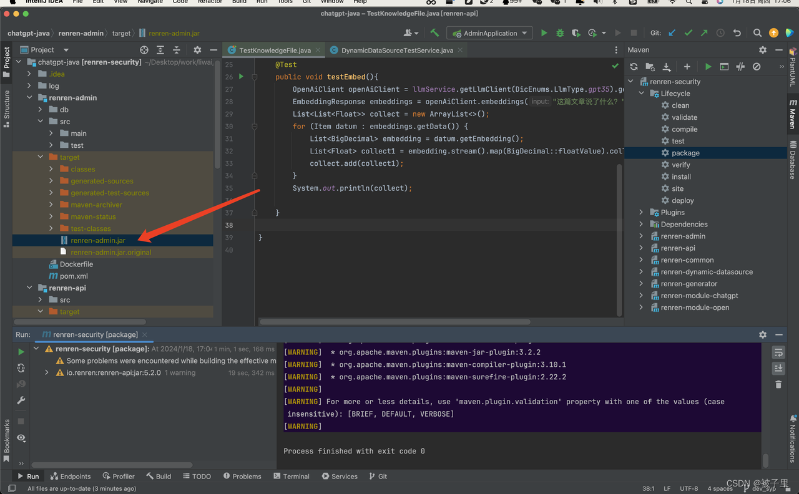Open Search Everywhere magnifier icon

[x=757, y=33]
